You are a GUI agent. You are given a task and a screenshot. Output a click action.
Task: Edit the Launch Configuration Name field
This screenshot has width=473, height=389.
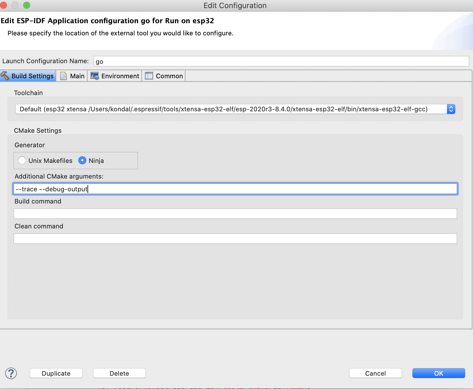[x=281, y=61]
